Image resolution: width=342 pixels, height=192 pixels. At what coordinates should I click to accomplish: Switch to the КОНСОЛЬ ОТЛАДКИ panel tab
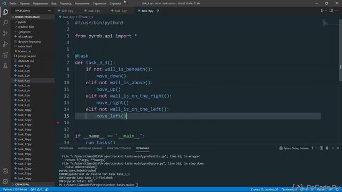point(119,148)
